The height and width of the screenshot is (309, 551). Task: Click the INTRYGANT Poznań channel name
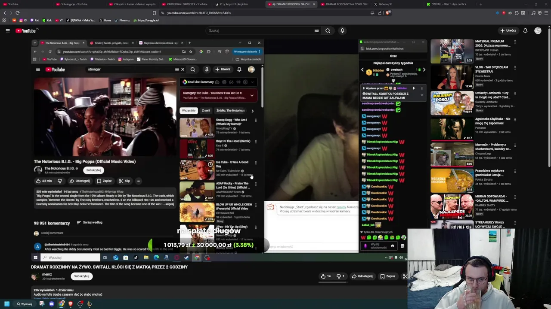click(x=488, y=50)
